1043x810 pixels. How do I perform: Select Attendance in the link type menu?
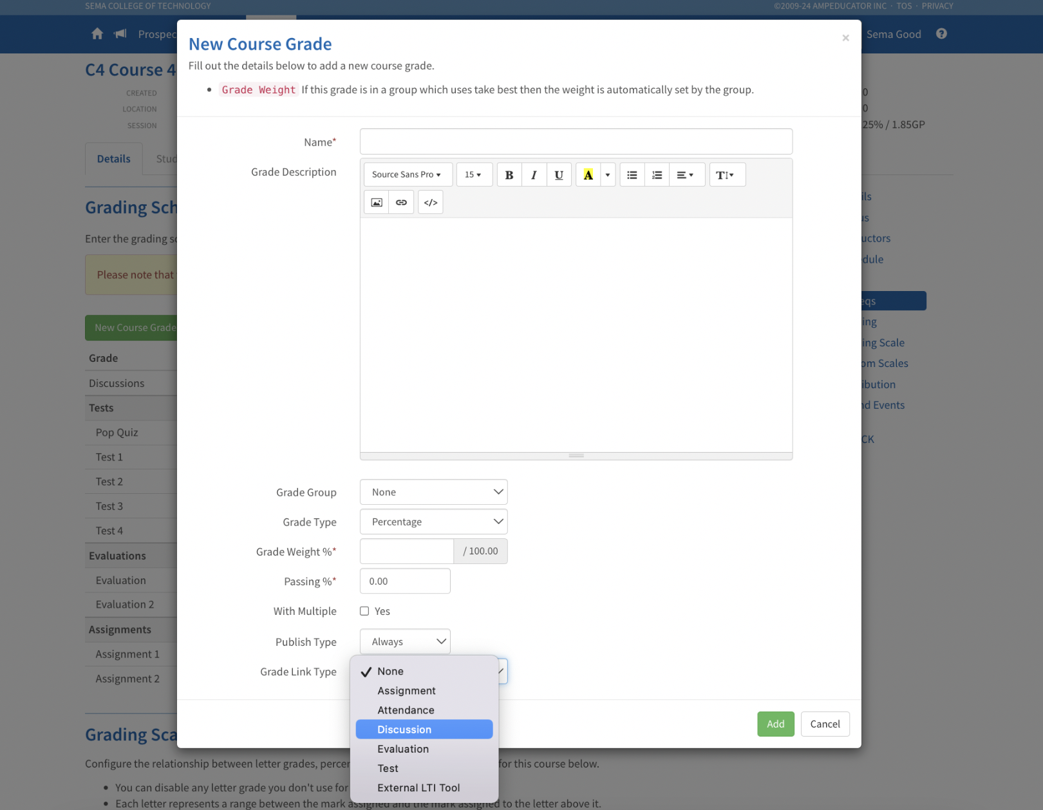(x=406, y=710)
